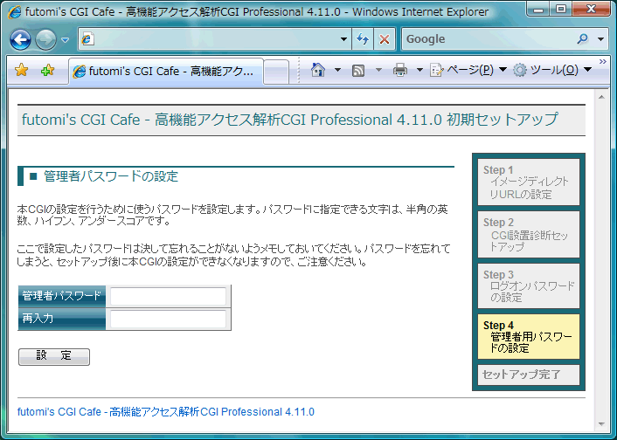Click the IE logo in title bar
617x440 pixels.
[x=14, y=12]
